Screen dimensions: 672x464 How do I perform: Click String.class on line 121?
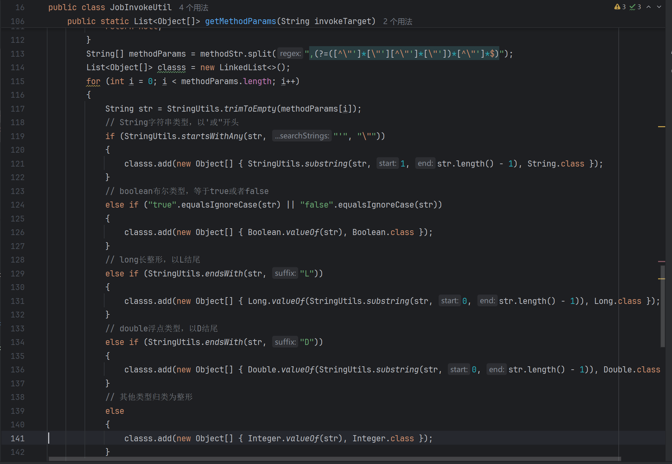(556, 164)
